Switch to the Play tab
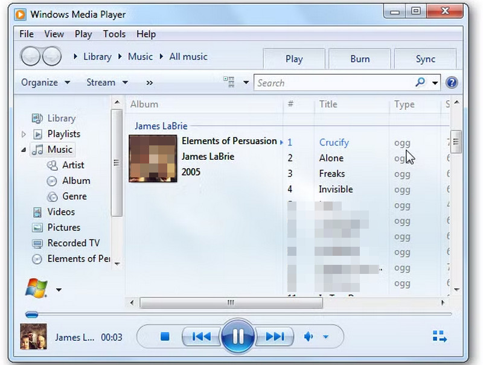Viewport: 483px width, 365px height. [x=294, y=59]
